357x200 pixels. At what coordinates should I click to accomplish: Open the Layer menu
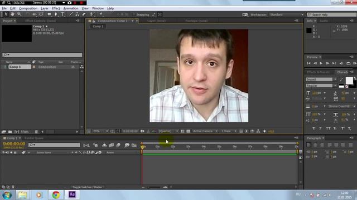pyautogui.click(x=45, y=8)
